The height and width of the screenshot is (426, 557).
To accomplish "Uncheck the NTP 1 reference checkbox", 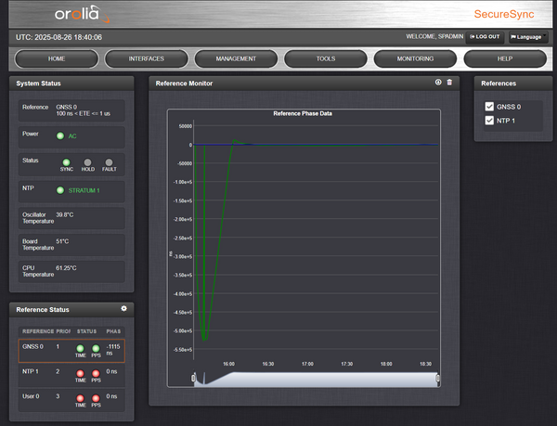I will (489, 121).
